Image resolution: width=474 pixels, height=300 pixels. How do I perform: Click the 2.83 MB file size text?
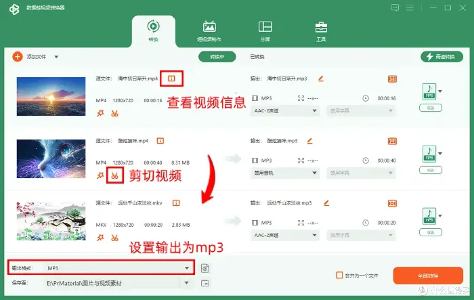point(181,225)
